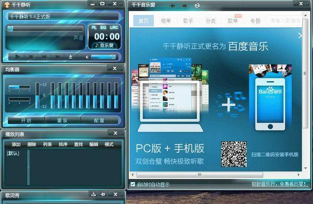Screen dimensions: 313x204
Task: Click the equalizer 开启 button
Action: pos(26,121)
